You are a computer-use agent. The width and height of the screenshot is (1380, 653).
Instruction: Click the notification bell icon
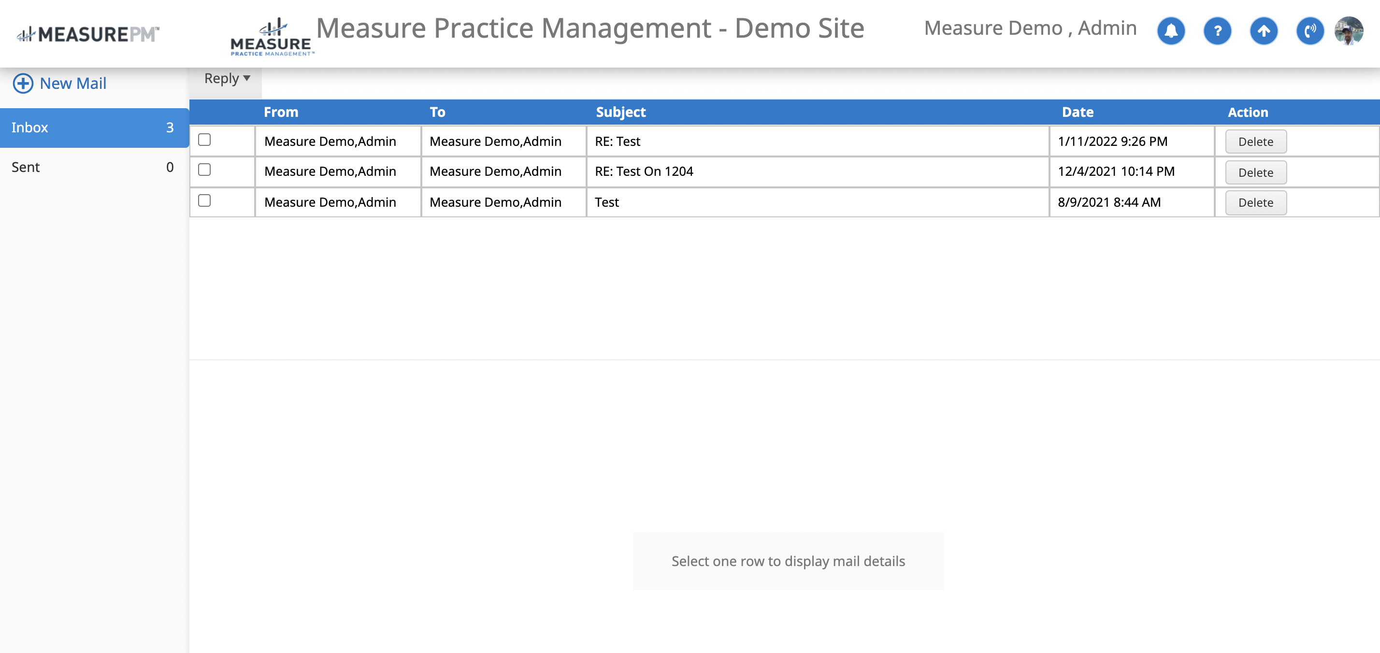click(1170, 31)
